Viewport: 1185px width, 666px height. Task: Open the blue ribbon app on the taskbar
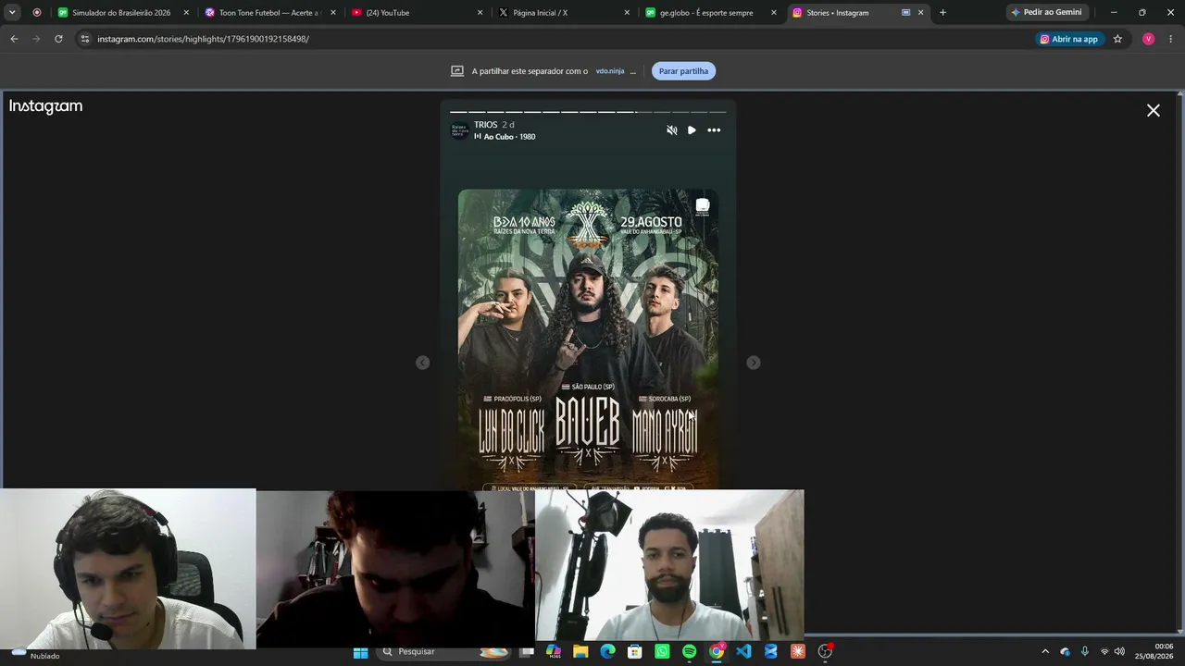(x=770, y=652)
